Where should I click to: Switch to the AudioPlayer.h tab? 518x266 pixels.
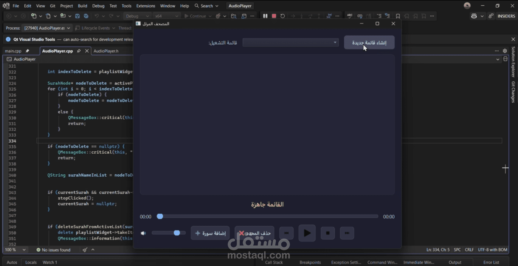[106, 51]
